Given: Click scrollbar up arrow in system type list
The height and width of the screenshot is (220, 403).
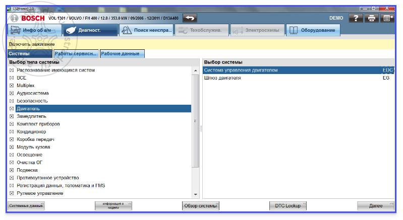Looking at the screenshot, I should pyautogui.click(x=196, y=70).
